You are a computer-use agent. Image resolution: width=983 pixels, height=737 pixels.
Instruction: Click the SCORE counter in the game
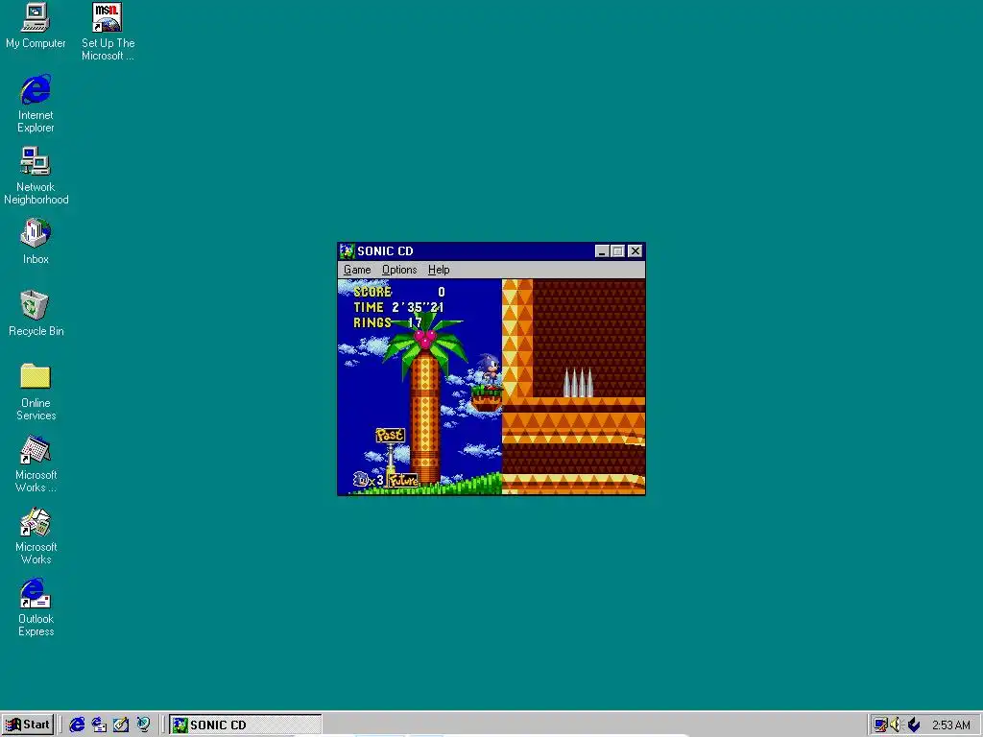click(x=399, y=292)
